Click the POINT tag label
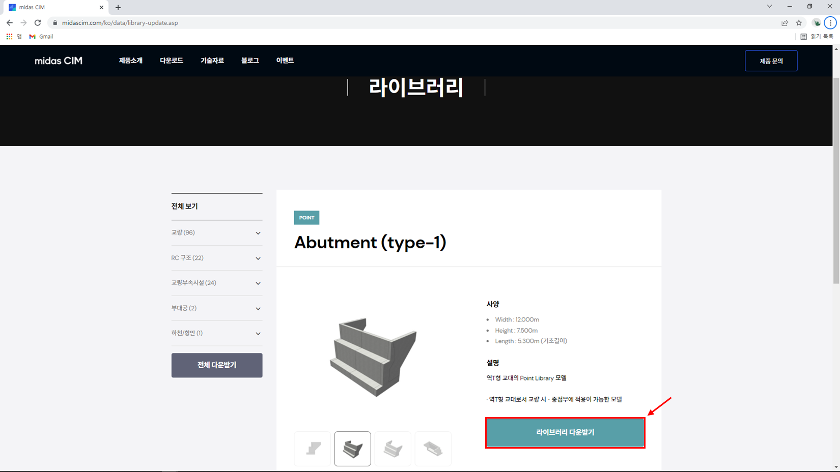The width and height of the screenshot is (840, 472). (306, 218)
